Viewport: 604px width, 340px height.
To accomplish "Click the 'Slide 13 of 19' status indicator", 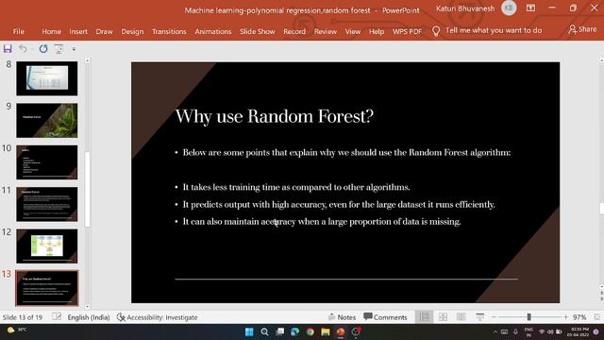I will pyautogui.click(x=23, y=317).
